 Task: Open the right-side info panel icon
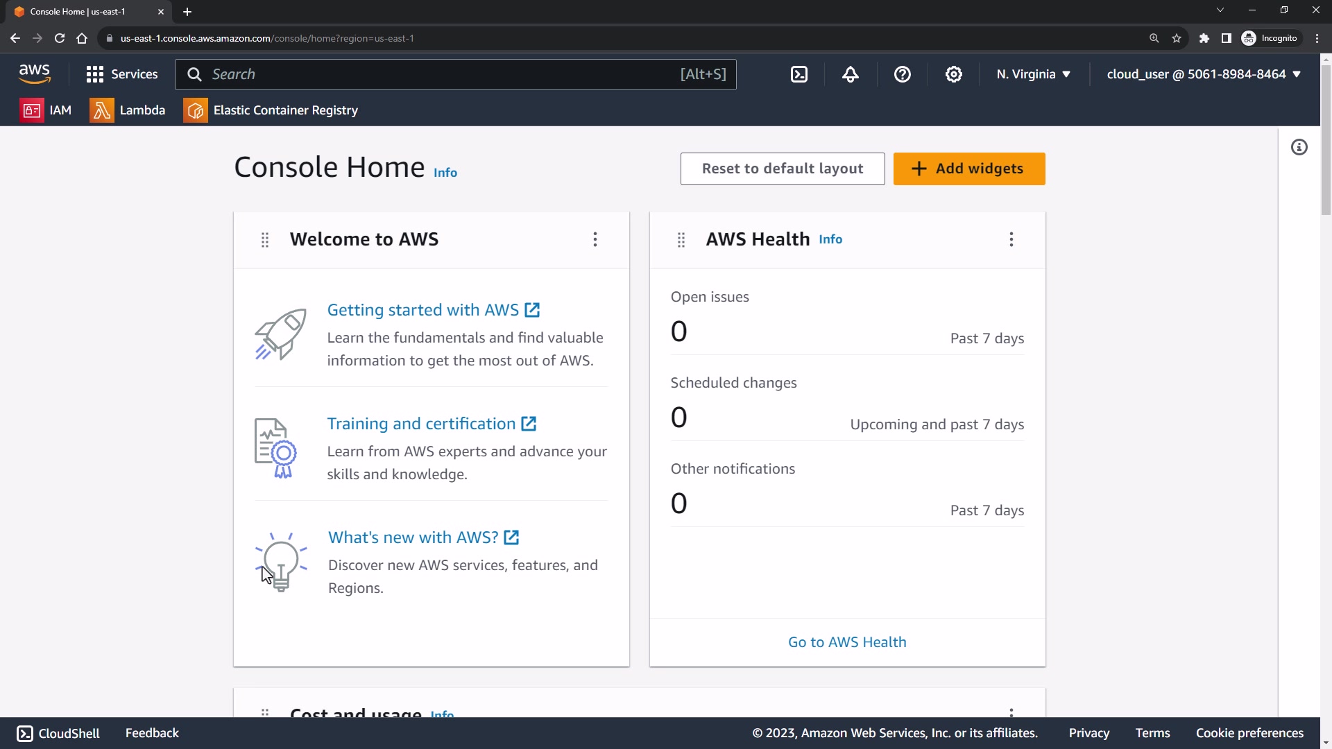[1299, 147]
